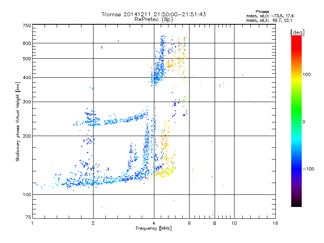Click y-axis tick label "750"
Image resolution: width=324 pixels, height=243 pixels.
pos(27,26)
